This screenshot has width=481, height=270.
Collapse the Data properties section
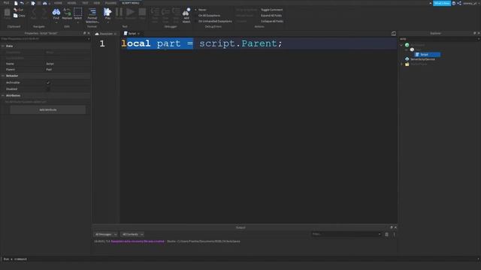tap(3, 46)
